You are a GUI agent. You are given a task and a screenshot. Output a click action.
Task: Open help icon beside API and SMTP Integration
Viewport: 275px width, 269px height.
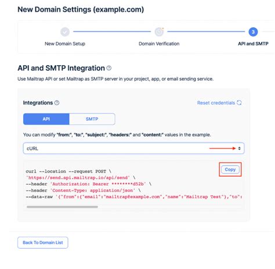click(x=109, y=68)
